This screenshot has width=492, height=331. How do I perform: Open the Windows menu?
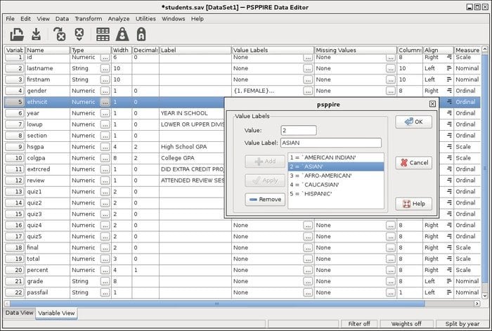(x=173, y=19)
